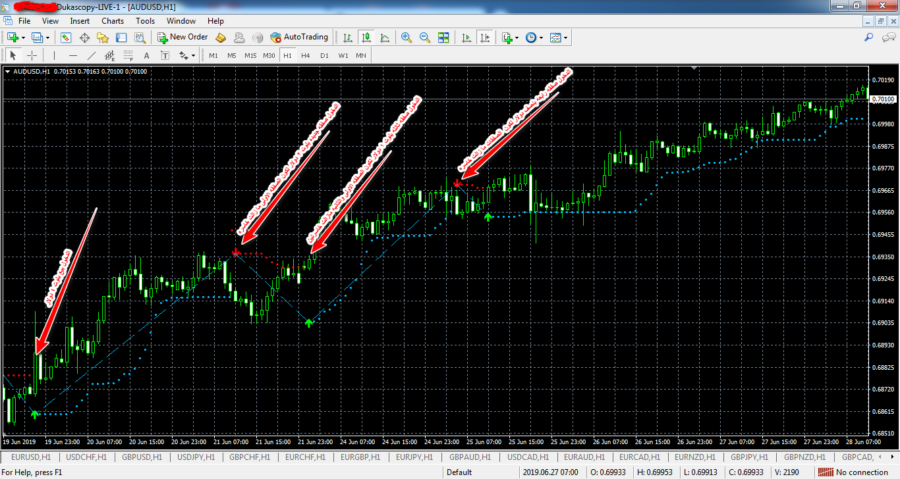Open the Templates dropdown arrow
The height and width of the screenshot is (479, 900).
click(565, 38)
